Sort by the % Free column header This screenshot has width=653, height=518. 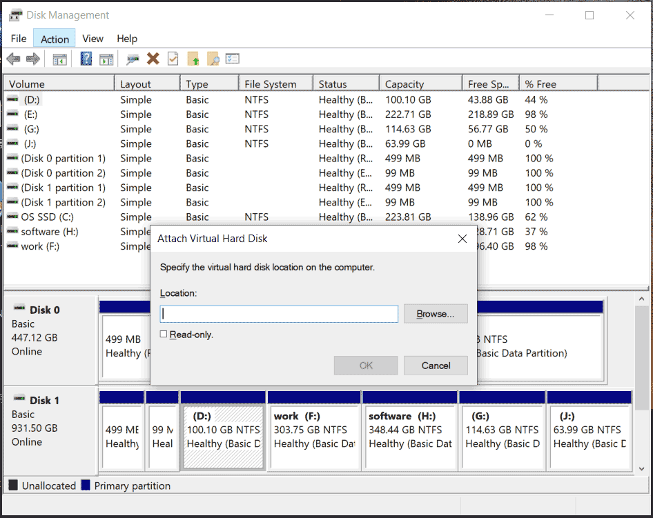[x=559, y=83]
